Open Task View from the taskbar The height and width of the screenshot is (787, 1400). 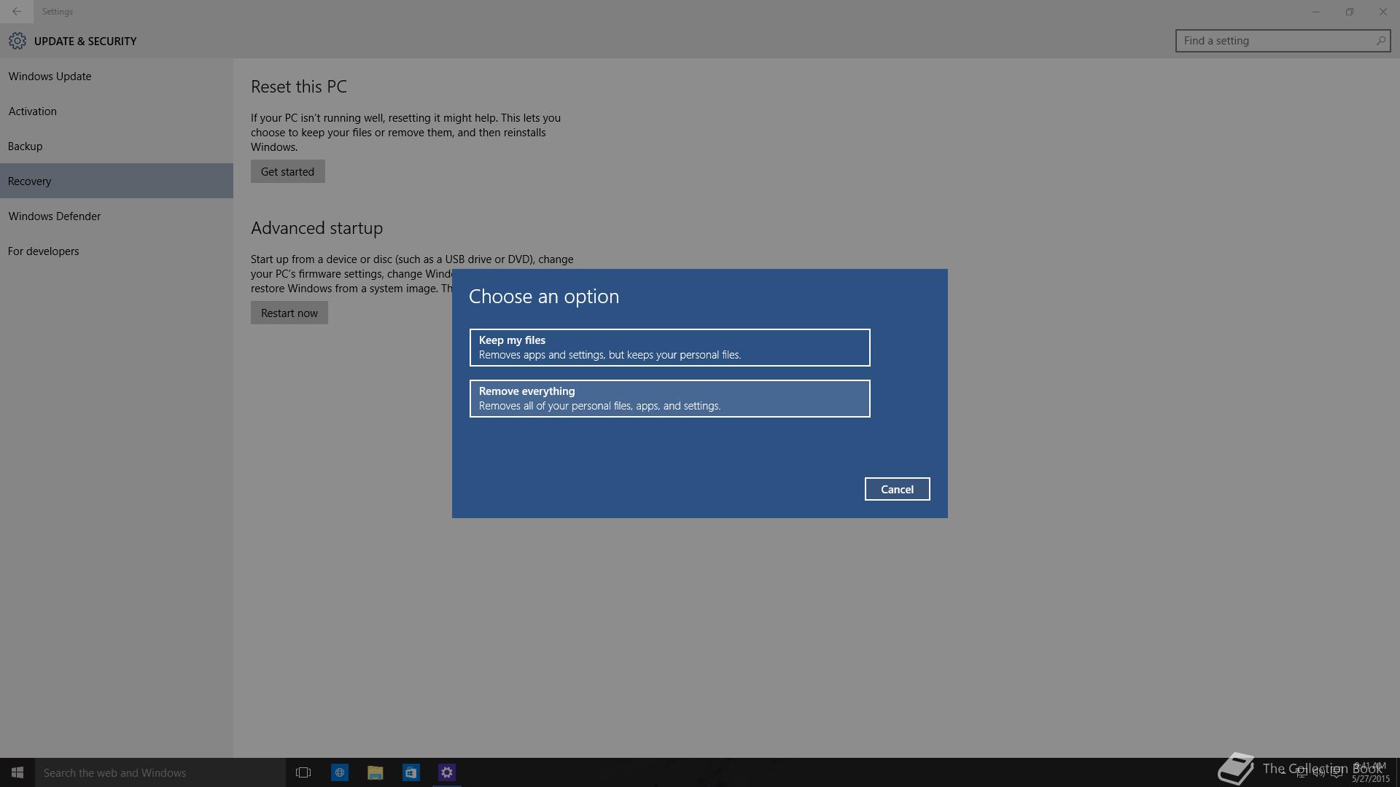point(303,772)
